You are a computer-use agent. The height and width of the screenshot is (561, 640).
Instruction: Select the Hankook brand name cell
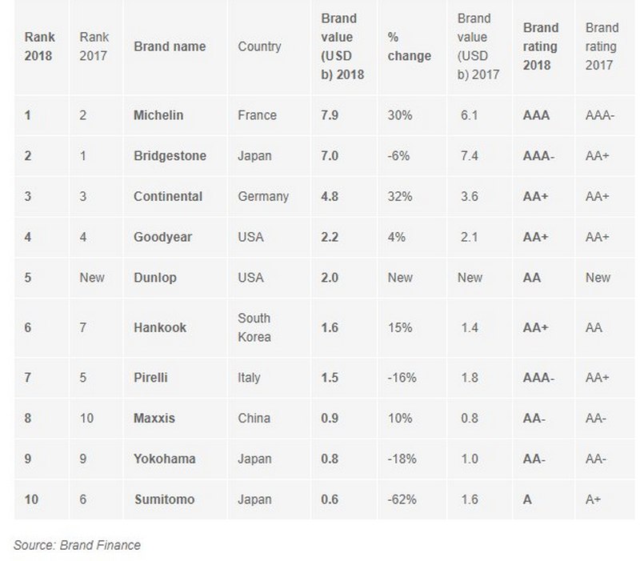click(x=159, y=327)
